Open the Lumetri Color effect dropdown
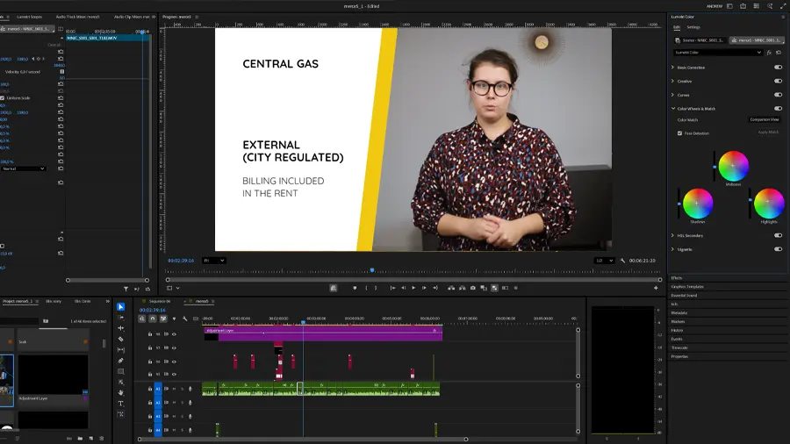 [x=717, y=53]
